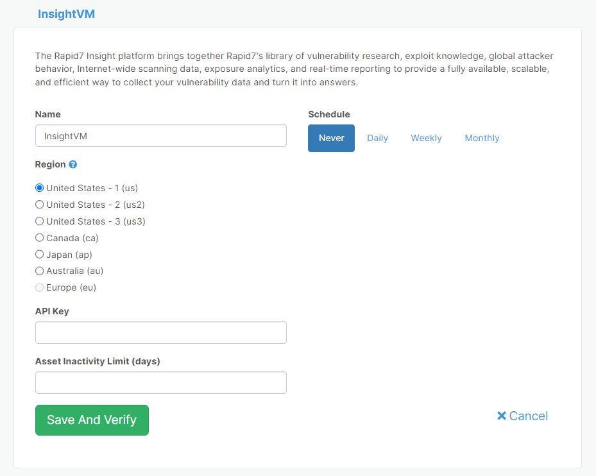Choose the Europe (eu) region option
Screen dimensions: 596x476
tap(39, 287)
